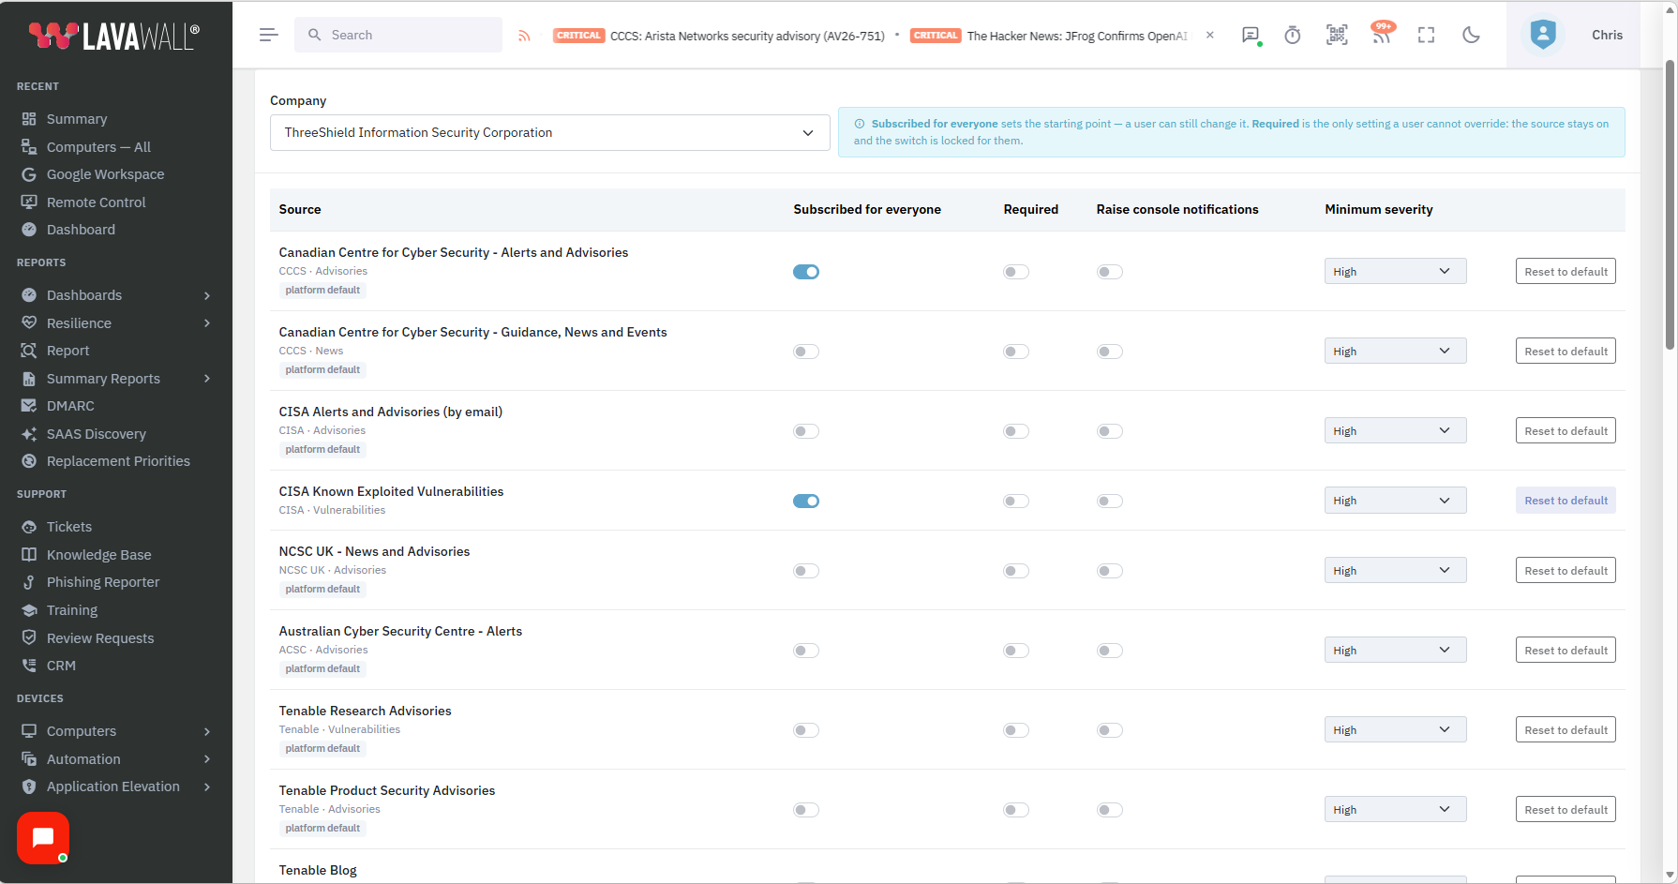The width and height of the screenshot is (1678, 884).
Task: Toggle Required for CISA Alerts by email
Action: [1016, 431]
